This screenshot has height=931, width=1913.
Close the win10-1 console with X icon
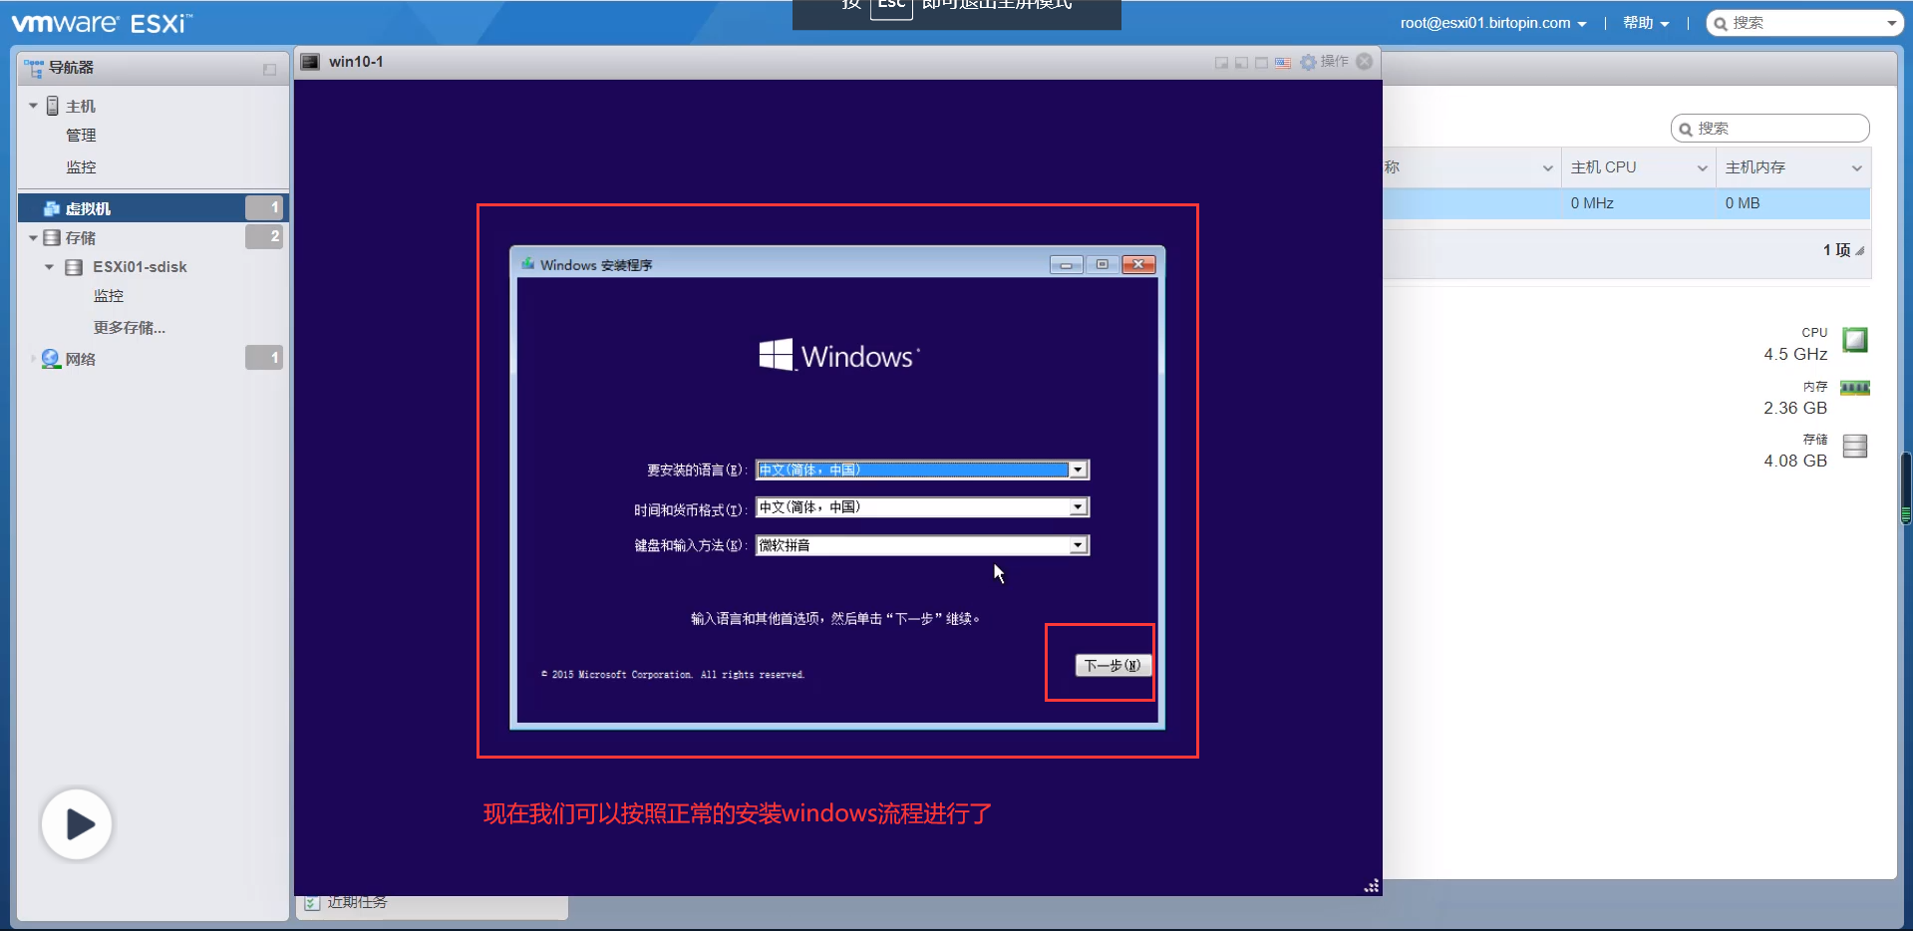pyautogui.click(x=1365, y=62)
